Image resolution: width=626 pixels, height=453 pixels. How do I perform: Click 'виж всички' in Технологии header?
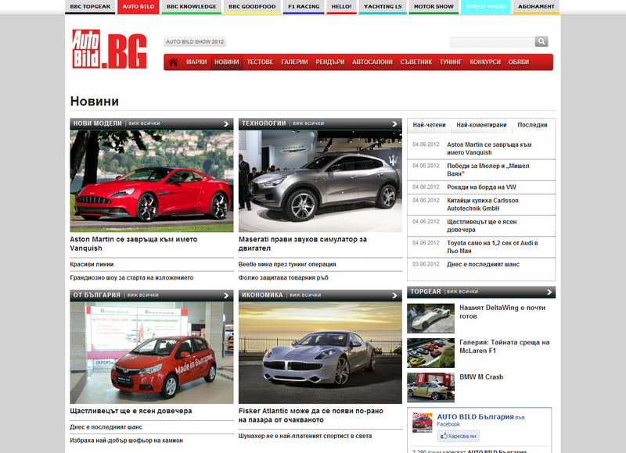pos(308,123)
